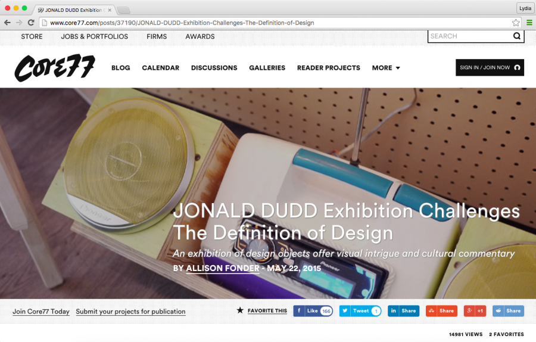Share via StumbleUpon button
Image resolution: width=536 pixels, height=342 pixels.
441,310
